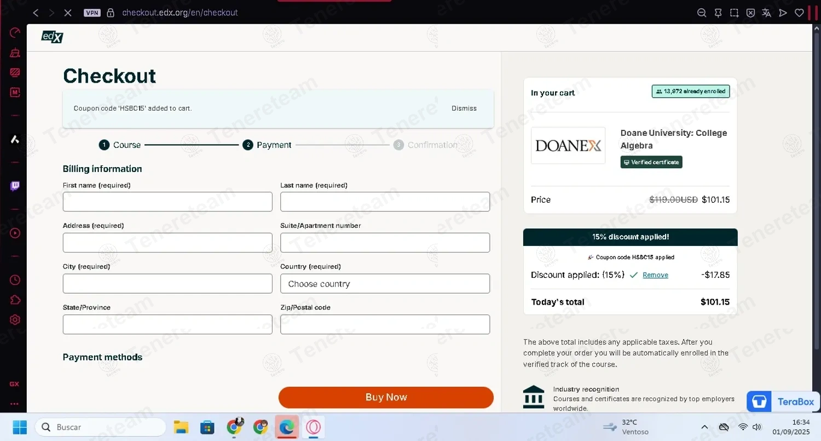Image resolution: width=821 pixels, height=441 pixels.
Task: Open browser history clock icon in sidebar
Action: [15, 280]
